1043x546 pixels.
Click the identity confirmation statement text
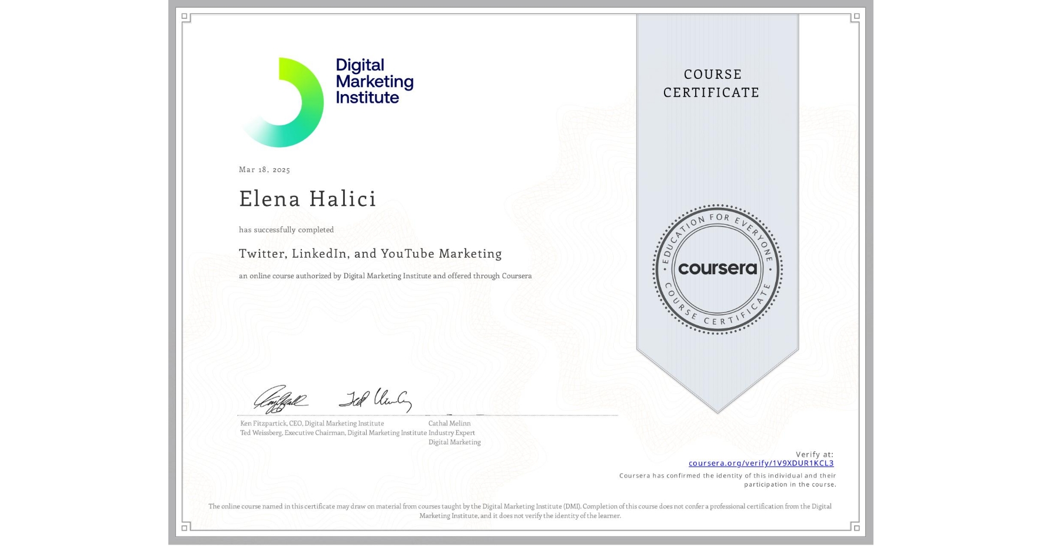(x=728, y=480)
